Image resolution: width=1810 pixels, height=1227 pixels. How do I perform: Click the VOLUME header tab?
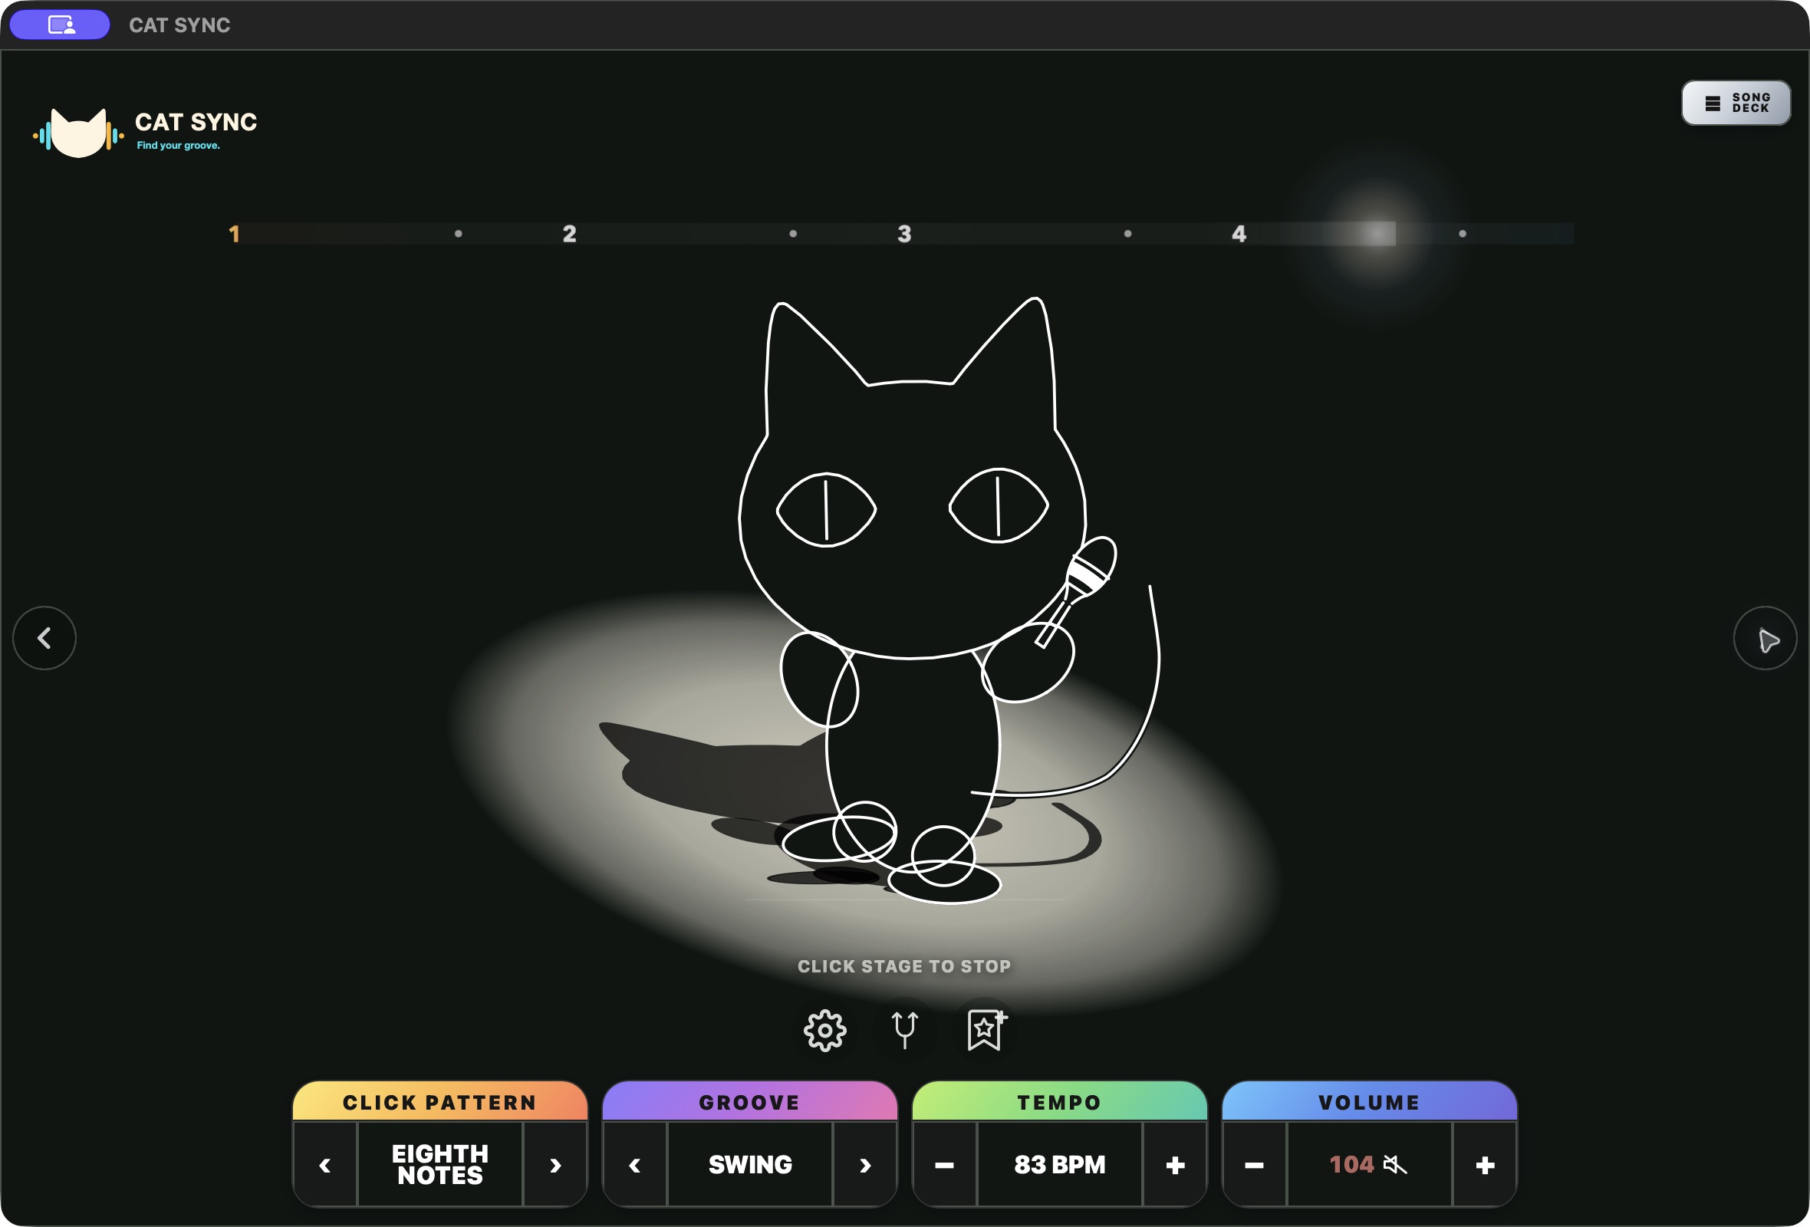pyautogui.click(x=1369, y=1102)
